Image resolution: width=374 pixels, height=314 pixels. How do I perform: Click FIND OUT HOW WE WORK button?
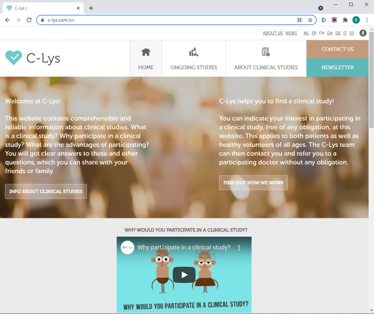(x=253, y=183)
